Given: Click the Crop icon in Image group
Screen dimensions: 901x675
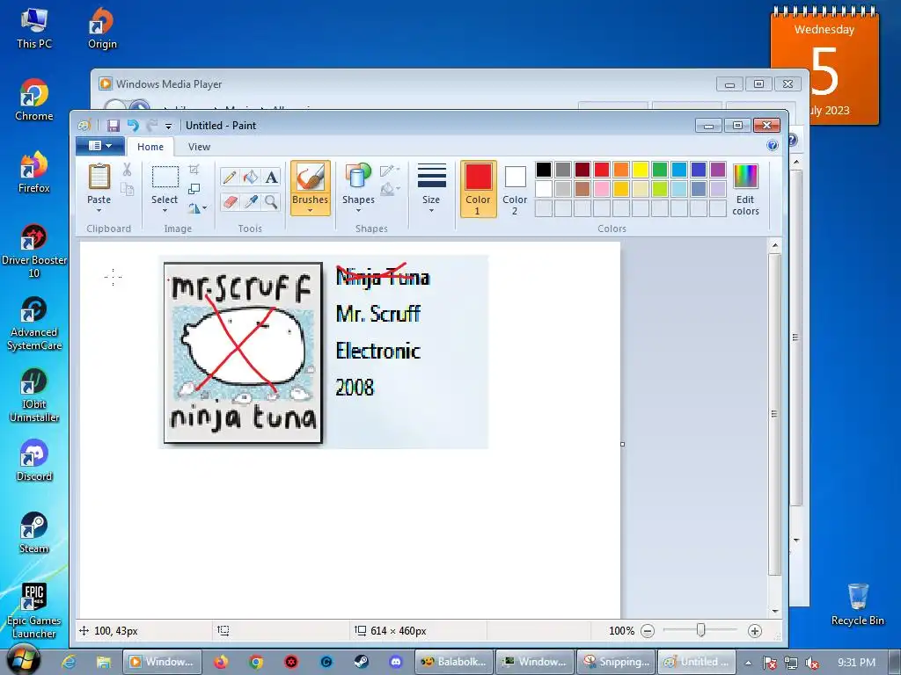Looking at the screenshot, I should (194, 170).
